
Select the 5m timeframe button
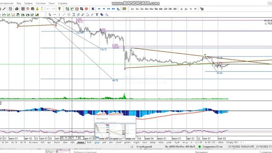click(142, 9)
